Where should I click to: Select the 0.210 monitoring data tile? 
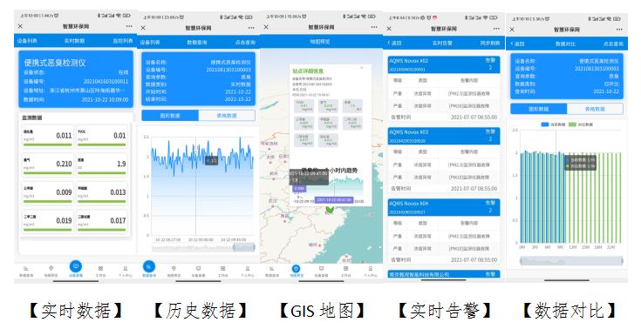click(x=48, y=164)
